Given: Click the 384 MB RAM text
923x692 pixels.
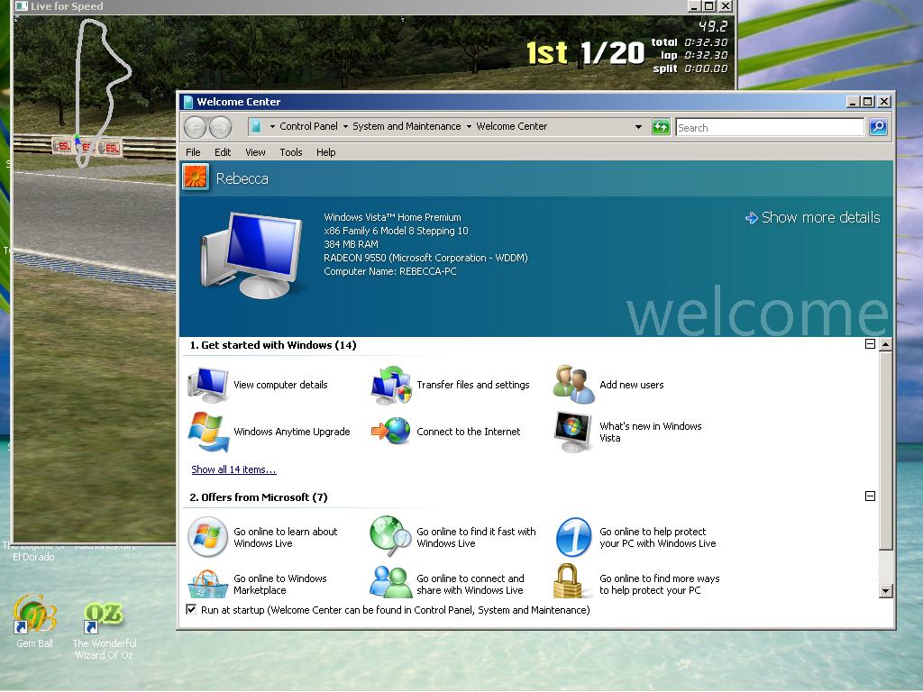Looking at the screenshot, I should 351,244.
